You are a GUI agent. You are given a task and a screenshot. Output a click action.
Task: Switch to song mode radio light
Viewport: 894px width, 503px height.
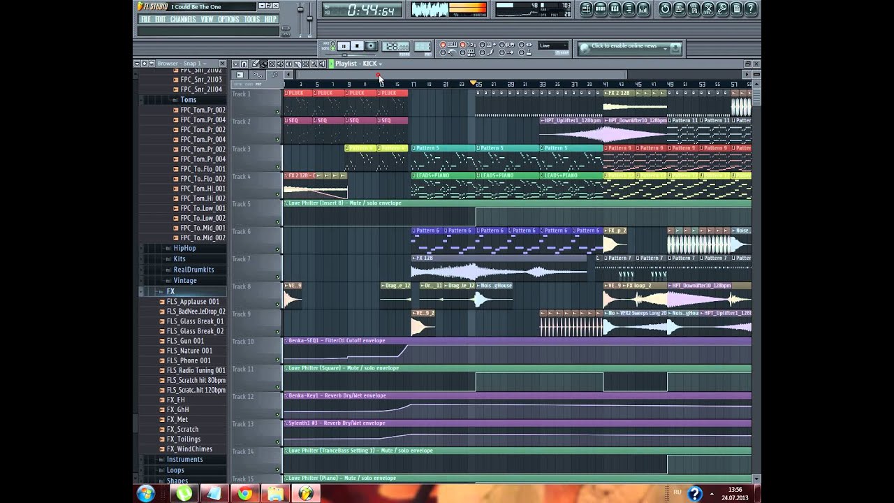pyautogui.click(x=333, y=48)
